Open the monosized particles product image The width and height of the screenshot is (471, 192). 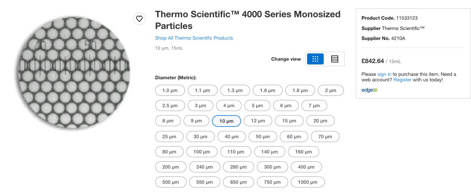point(72,72)
